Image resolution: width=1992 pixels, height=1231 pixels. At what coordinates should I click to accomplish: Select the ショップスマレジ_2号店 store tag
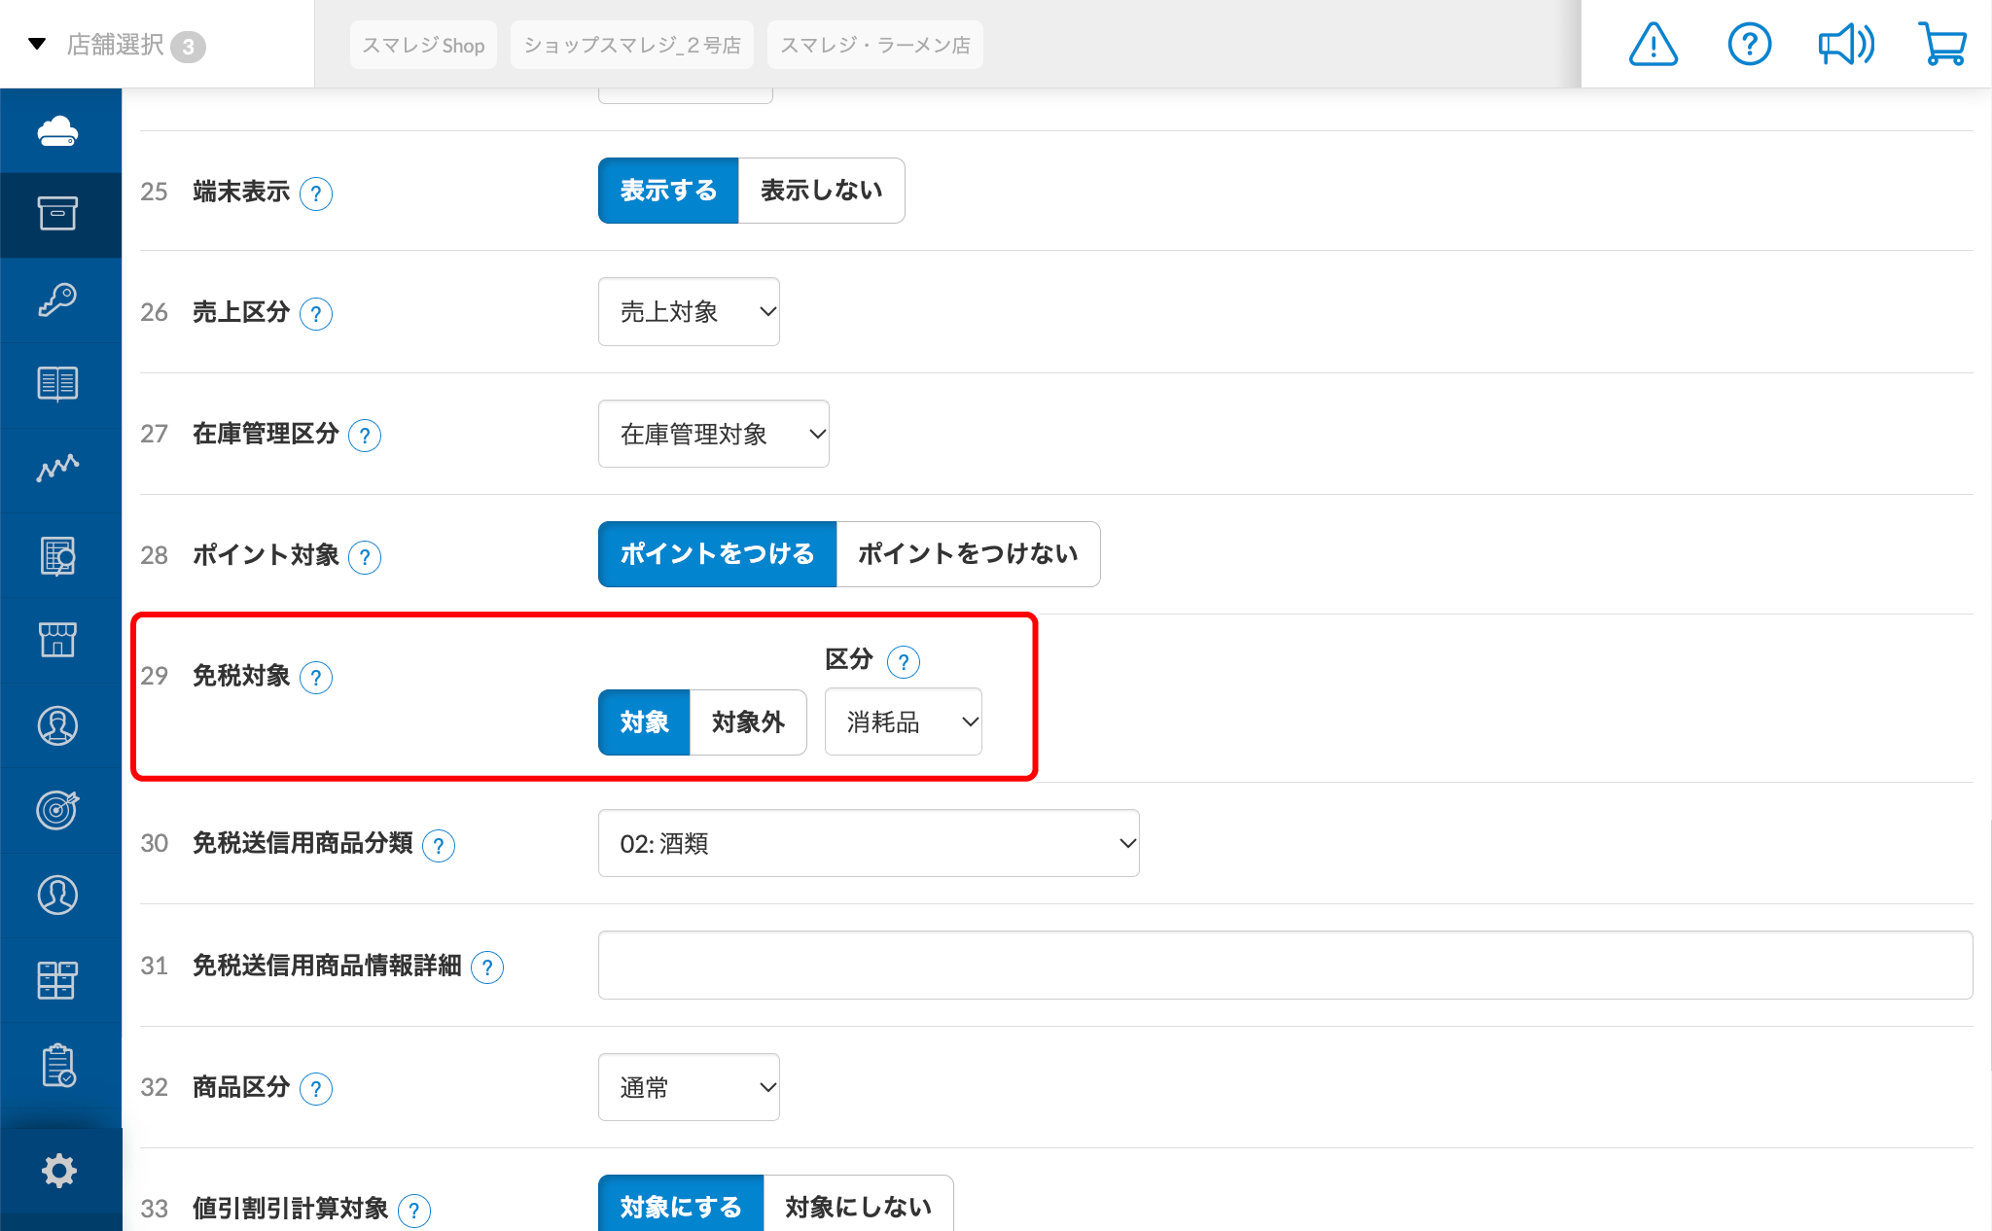(x=632, y=45)
